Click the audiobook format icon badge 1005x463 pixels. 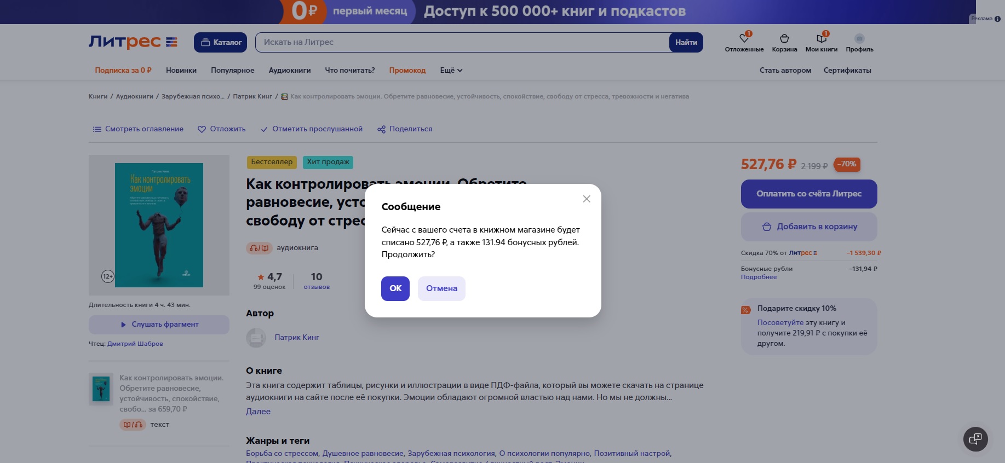pyautogui.click(x=259, y=248)
